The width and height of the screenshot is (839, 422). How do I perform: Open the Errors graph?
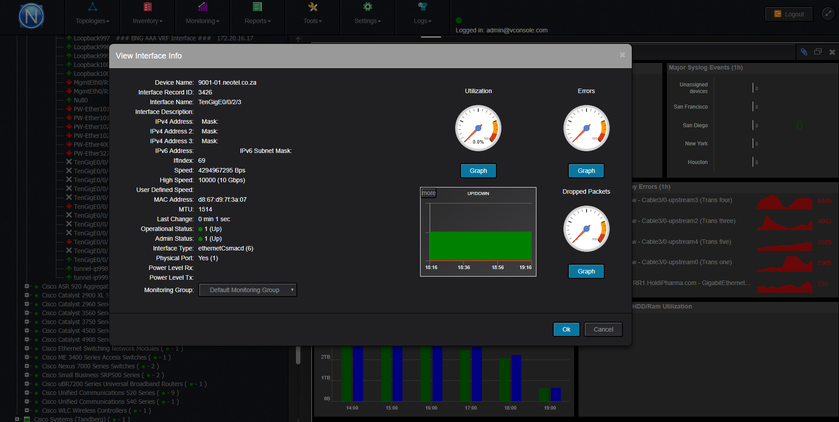(x=586, y=171)
